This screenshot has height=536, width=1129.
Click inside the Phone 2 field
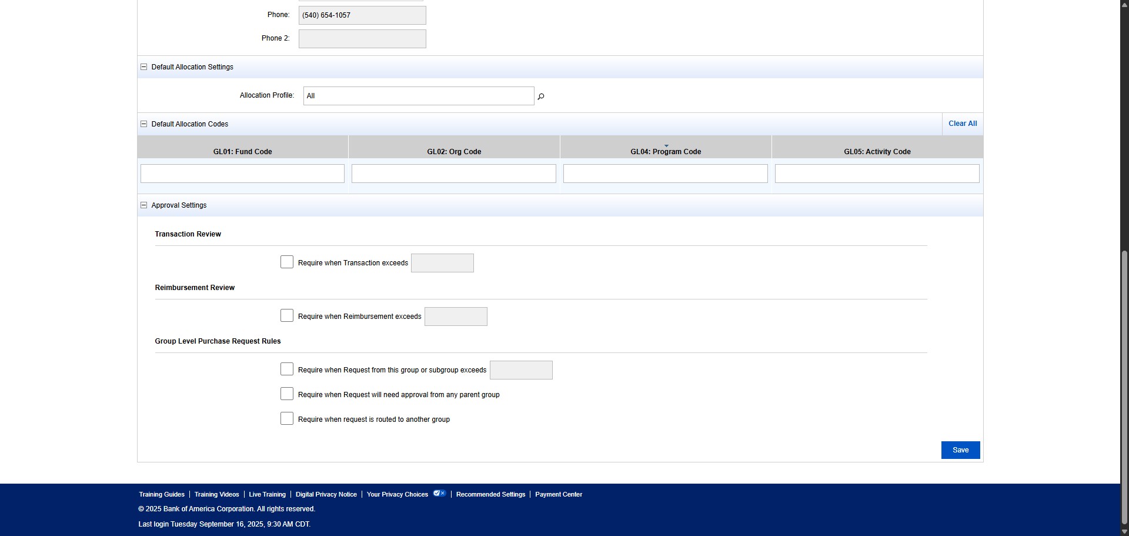point(362,38)
